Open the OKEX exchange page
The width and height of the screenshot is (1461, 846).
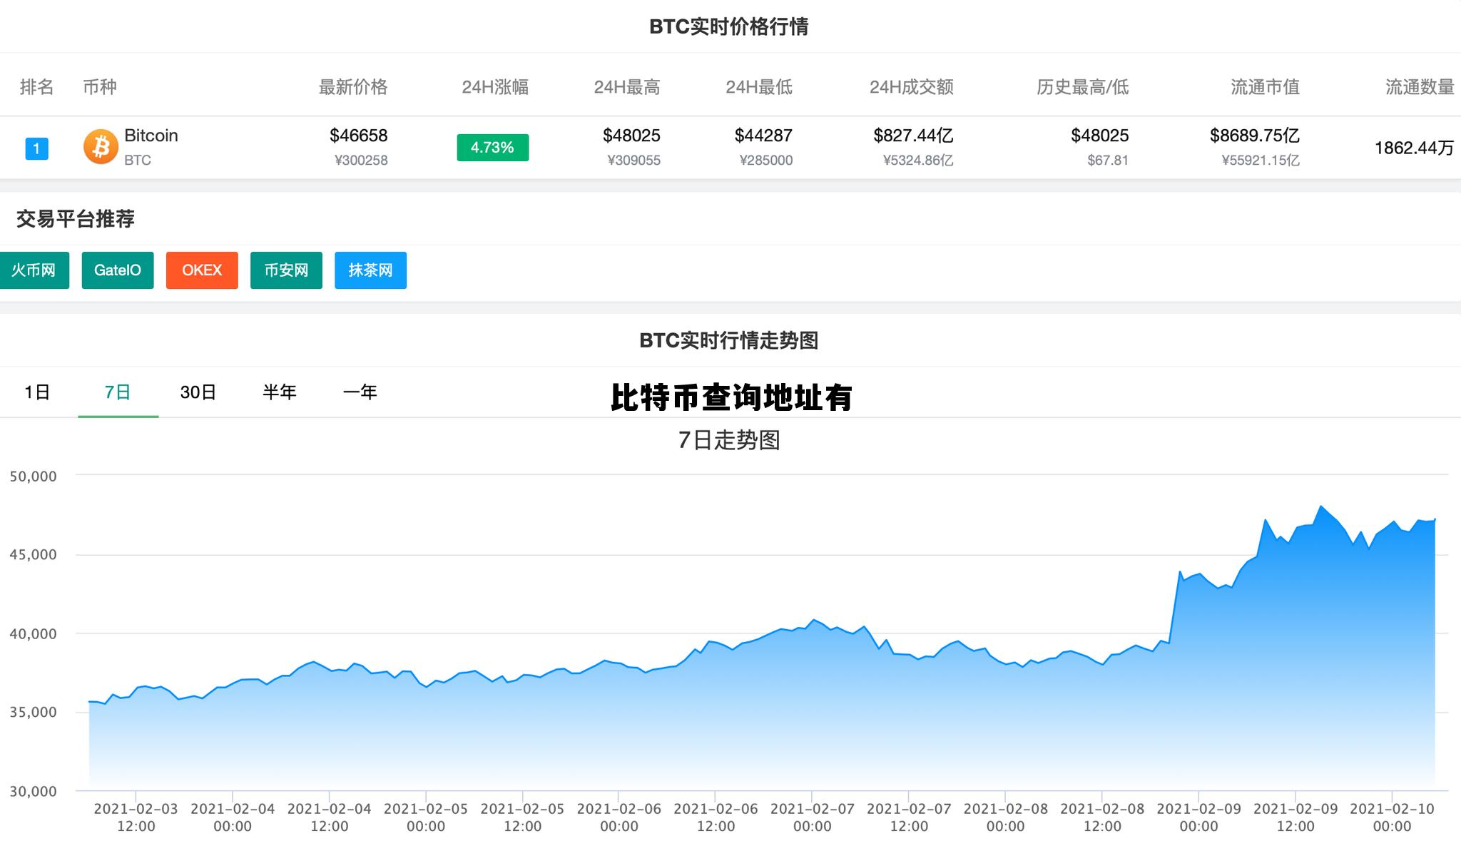coord(201,270)
